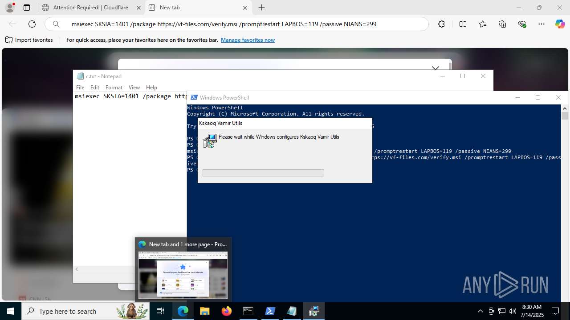Open the Edit menu in Notepad
Screen dimensions: 570x320
(95, 88)
